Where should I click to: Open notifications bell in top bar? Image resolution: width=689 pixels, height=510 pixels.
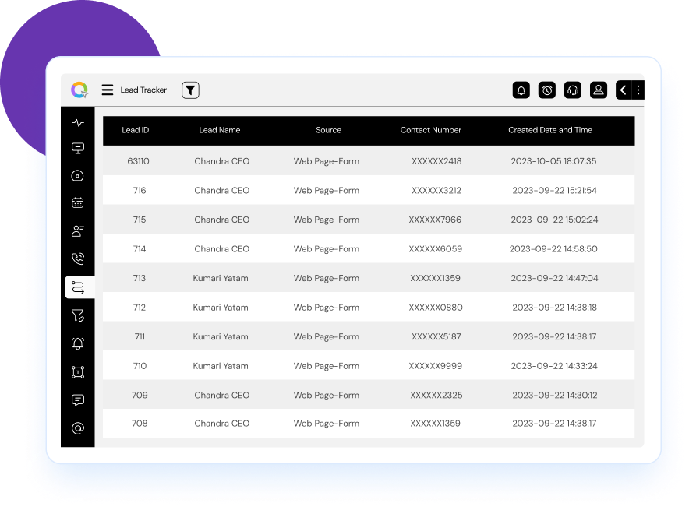tap(521, 90)
